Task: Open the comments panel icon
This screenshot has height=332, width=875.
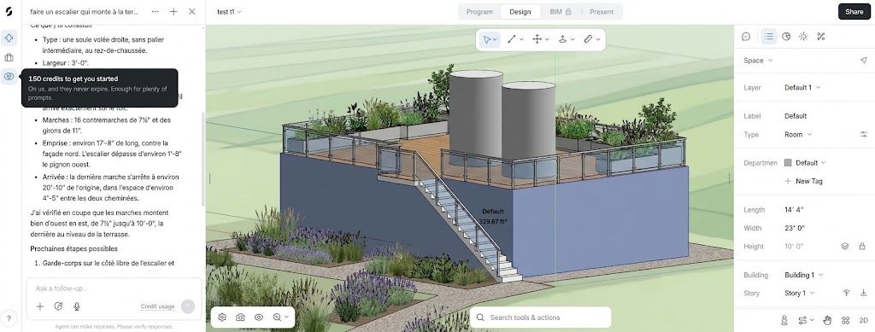Action: pyautogui.click(x=746, y=37)
